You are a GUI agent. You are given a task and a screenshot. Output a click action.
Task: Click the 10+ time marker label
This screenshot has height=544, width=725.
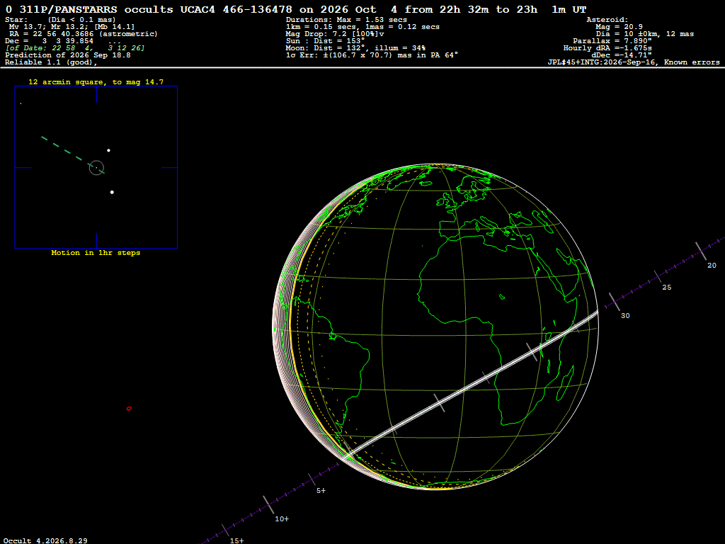282,519
